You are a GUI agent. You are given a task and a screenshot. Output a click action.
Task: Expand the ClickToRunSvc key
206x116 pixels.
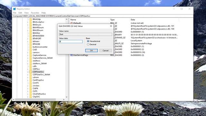coord(28,94)
